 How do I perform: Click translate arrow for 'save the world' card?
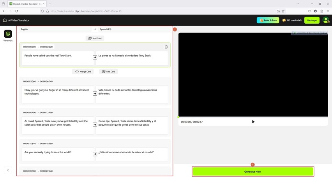click(x=95, y=154)
